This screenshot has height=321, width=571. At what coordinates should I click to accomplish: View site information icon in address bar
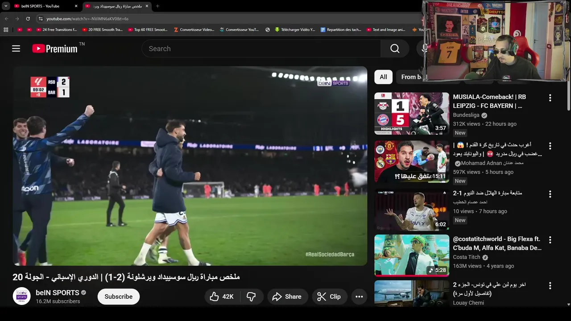[x=41, y=19]
